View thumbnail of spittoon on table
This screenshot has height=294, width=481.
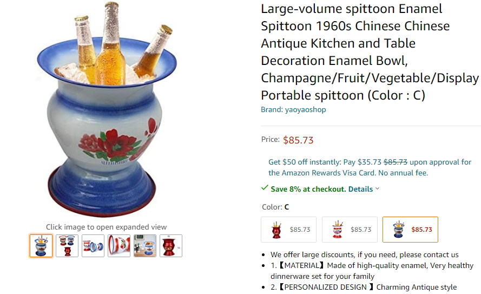click(x=145, y=246)
